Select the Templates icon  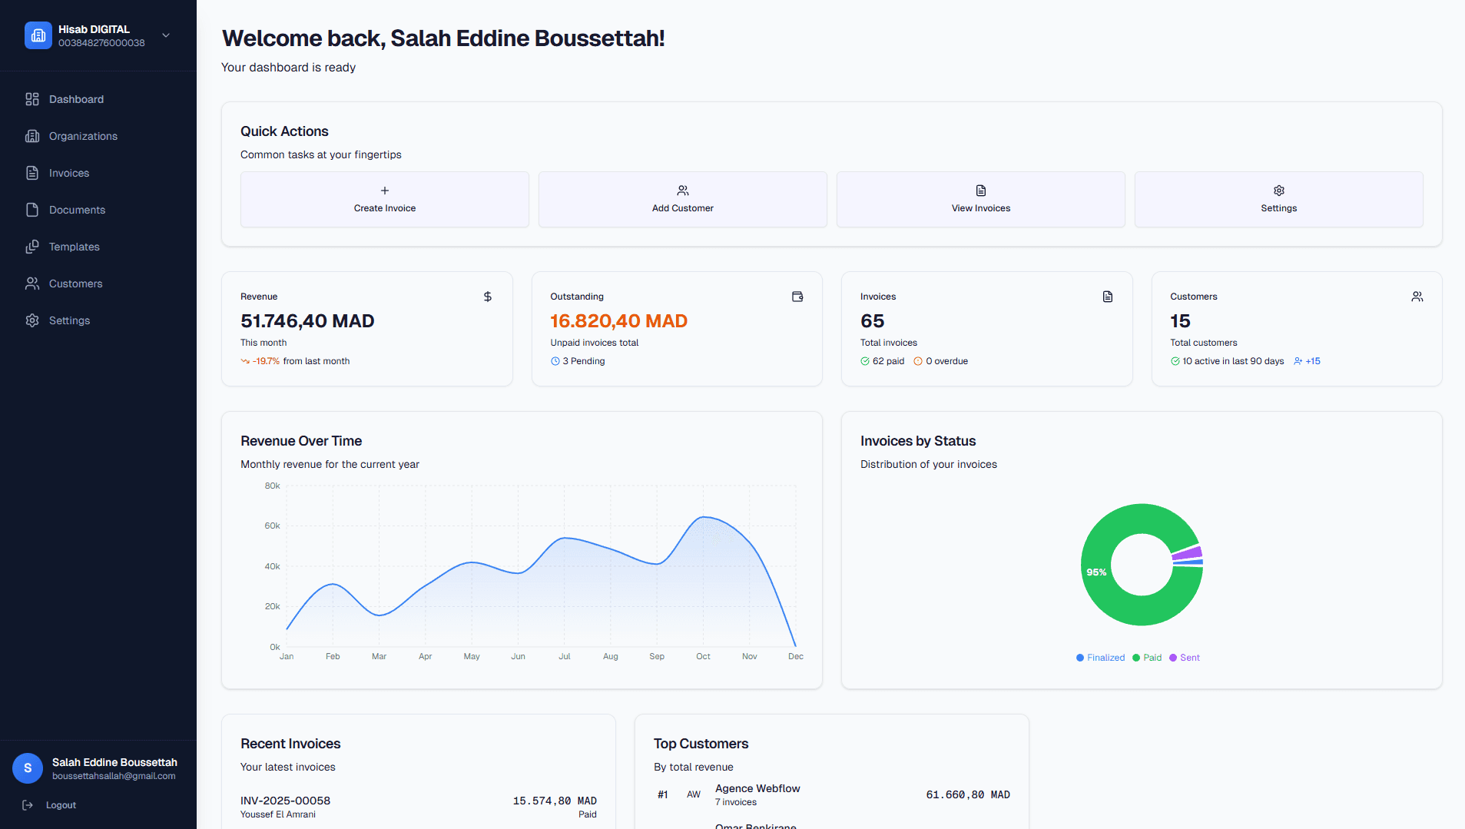(x=31, y=247)
